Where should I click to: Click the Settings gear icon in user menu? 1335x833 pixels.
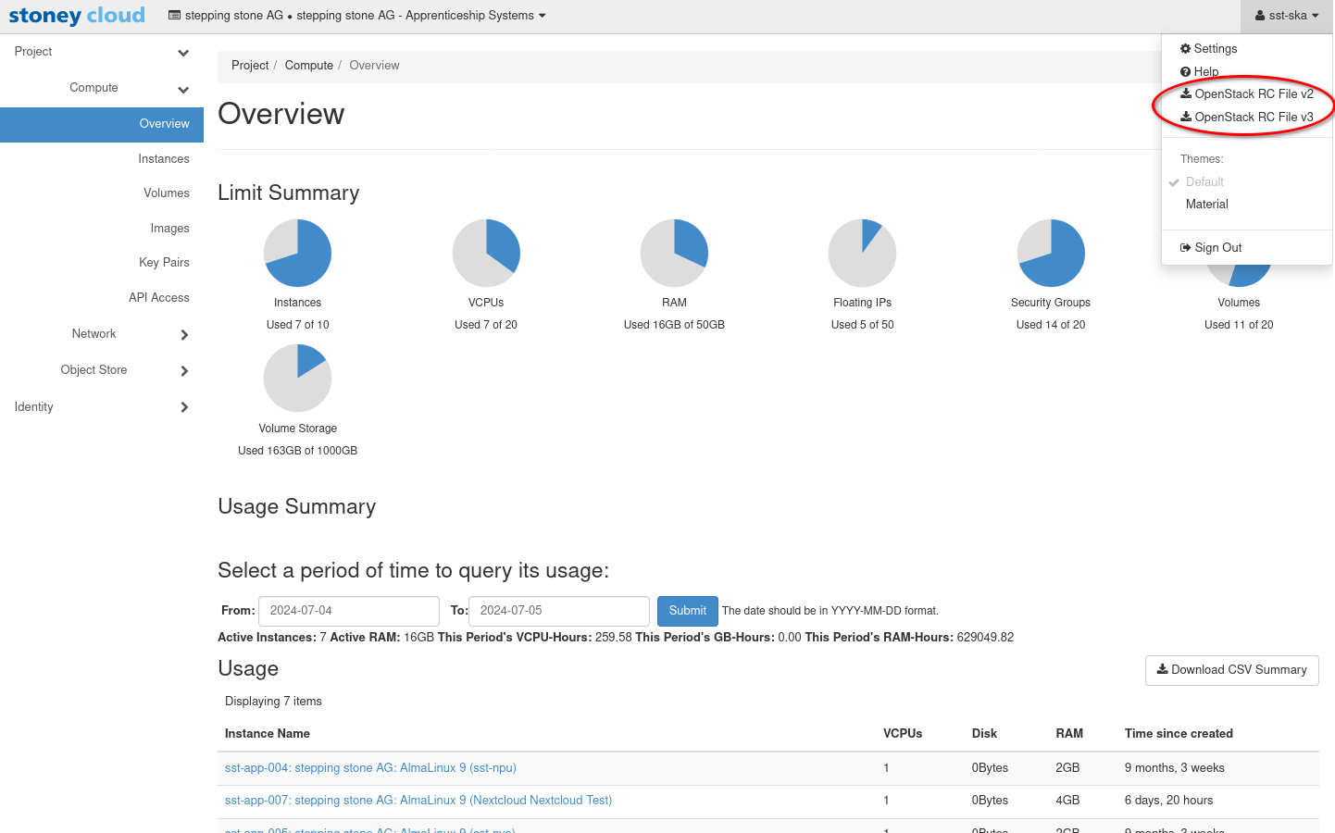point(1185,49)
